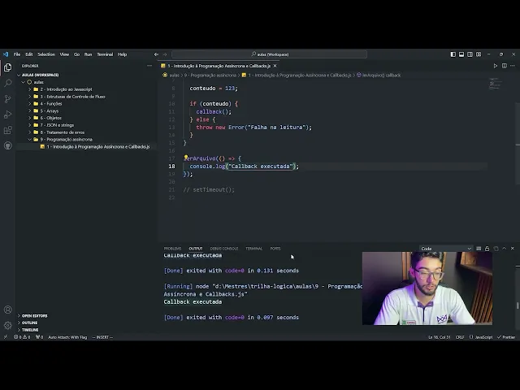Open the Go menu
The height and width of the screenshot is (390, 520).
[x=76, y=54]
